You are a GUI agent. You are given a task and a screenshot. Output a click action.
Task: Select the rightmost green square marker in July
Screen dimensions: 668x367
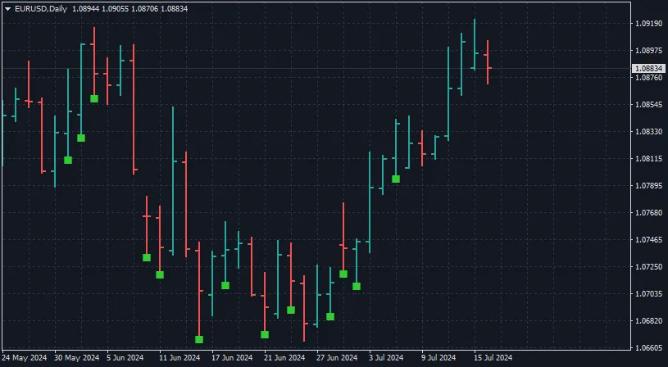click(396, 179)
